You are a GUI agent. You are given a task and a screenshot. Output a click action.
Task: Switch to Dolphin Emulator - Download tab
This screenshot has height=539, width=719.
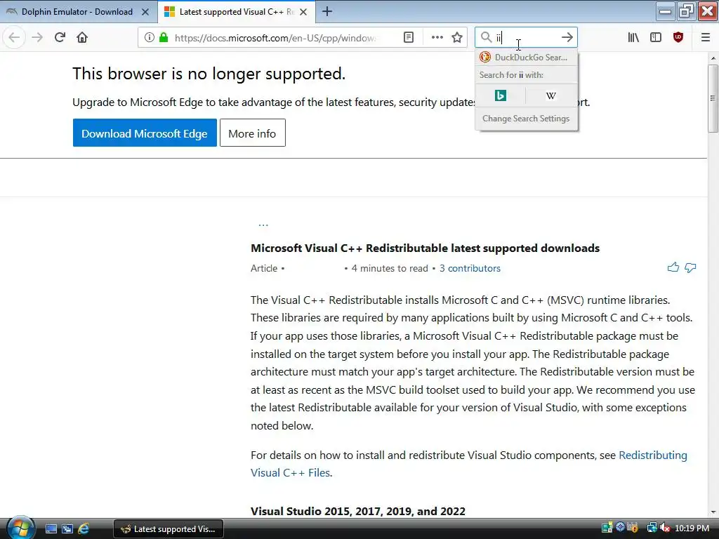pyautogui.click(x=77, y=12)
